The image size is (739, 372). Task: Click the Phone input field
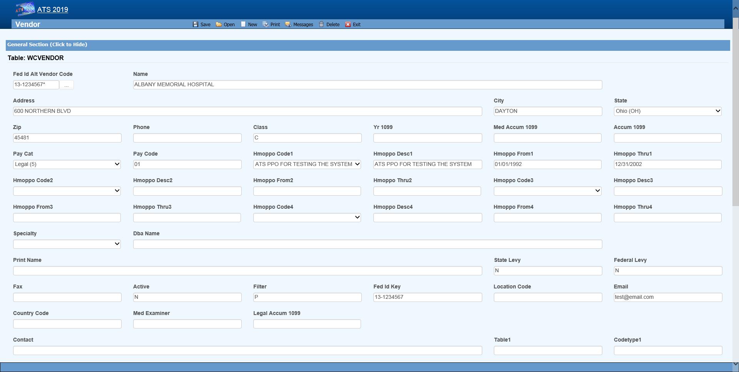tap(187, 138)
